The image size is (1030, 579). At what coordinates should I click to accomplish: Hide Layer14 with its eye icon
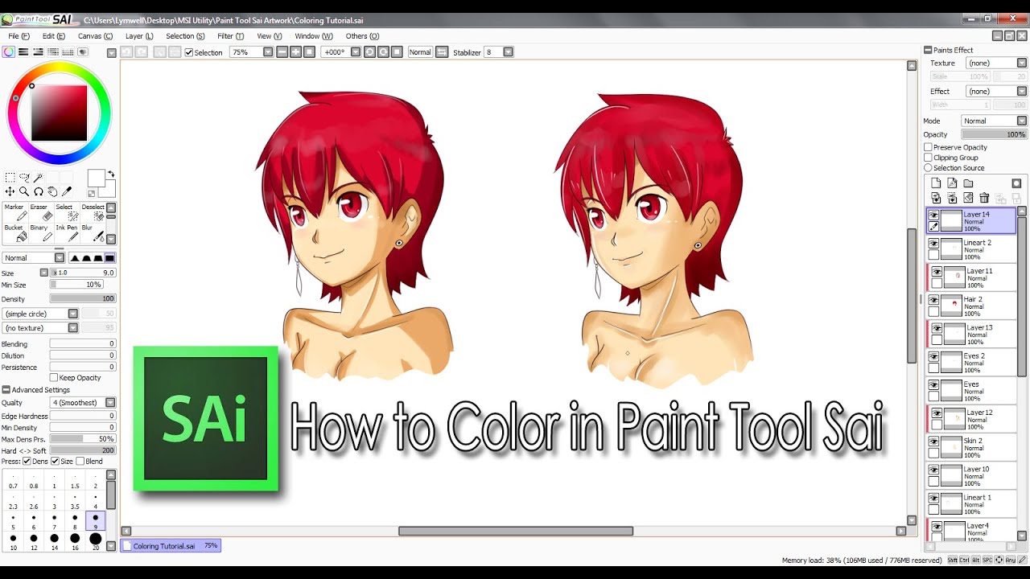tap(934, 215)
